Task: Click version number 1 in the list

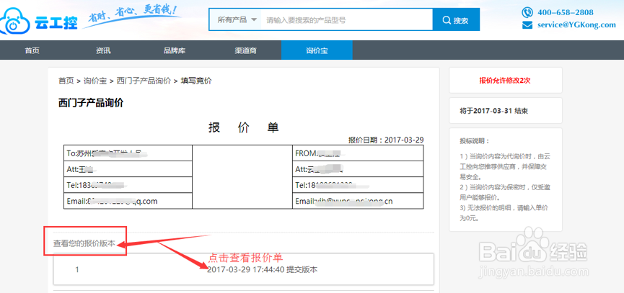Action: point(77,269)
